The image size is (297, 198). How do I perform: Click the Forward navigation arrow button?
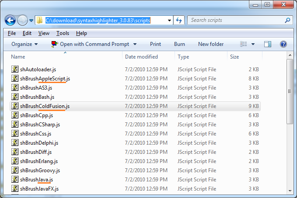[23, 20]
